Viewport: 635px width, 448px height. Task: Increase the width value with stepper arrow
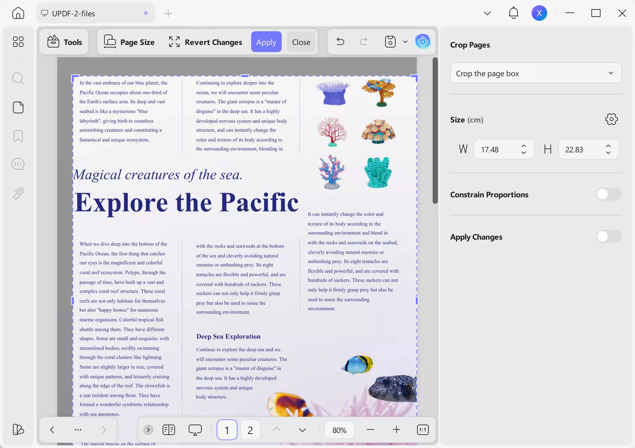(x=524, y=146)
